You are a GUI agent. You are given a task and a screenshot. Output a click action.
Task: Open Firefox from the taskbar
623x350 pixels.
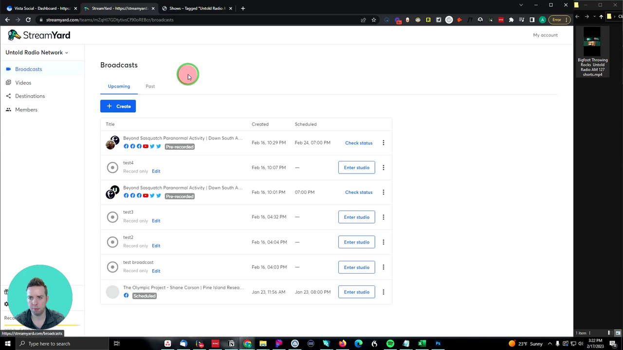343,344
